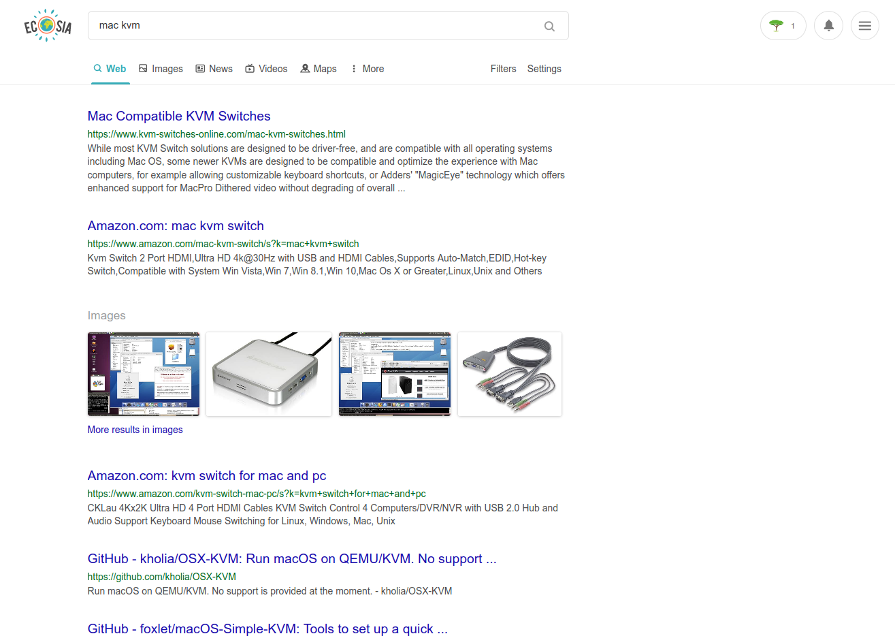Click the snippet starting 'CKLau 4Kx2K Ultra HD'
The height and width of the screenshot is (636, 895).
tap(323, 515)
